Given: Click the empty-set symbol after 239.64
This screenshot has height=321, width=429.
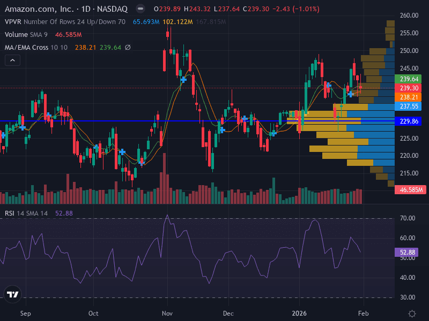Looking at the screenshot, I should tap(128, 48).
